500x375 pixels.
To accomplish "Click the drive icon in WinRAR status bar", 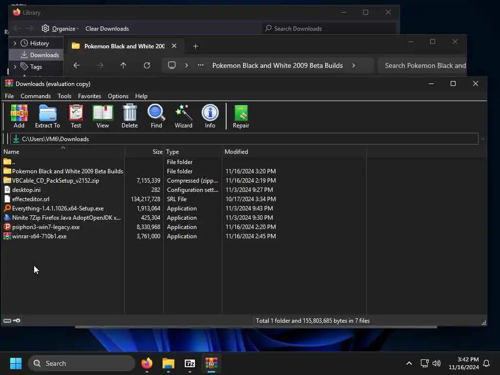I will pos(7,320).
